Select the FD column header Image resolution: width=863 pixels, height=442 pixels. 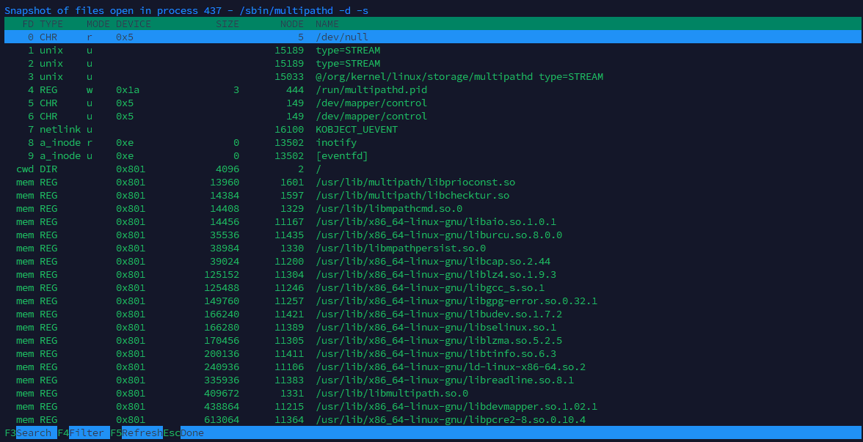point(27,23)
